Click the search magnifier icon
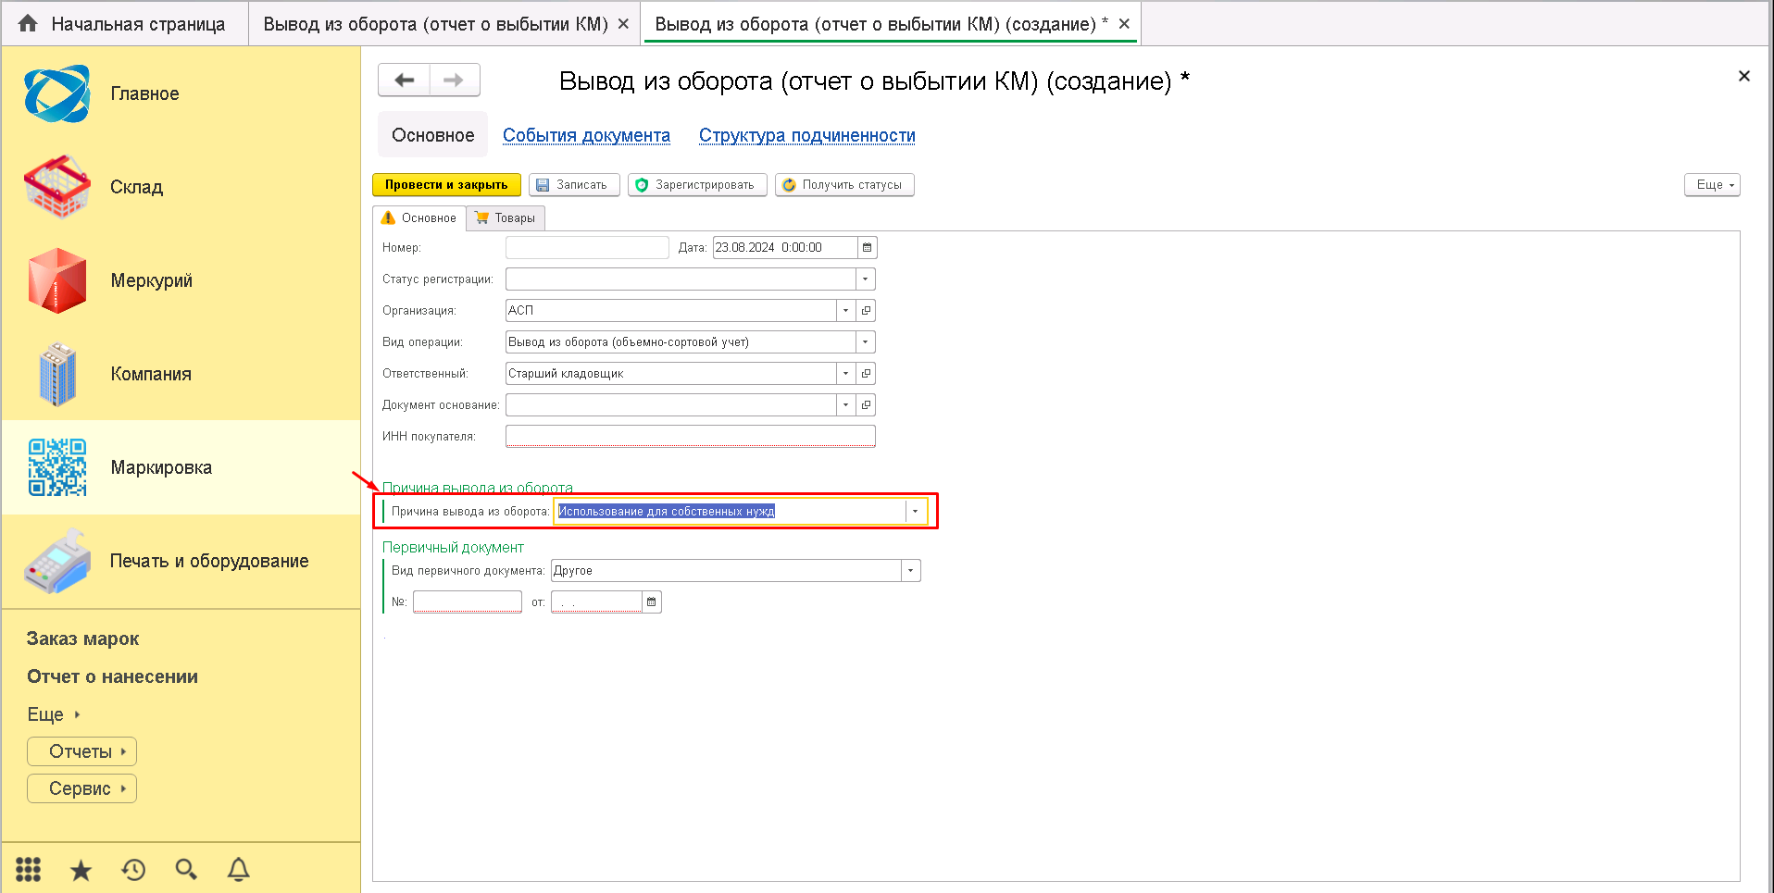 [x=186, y=870]
